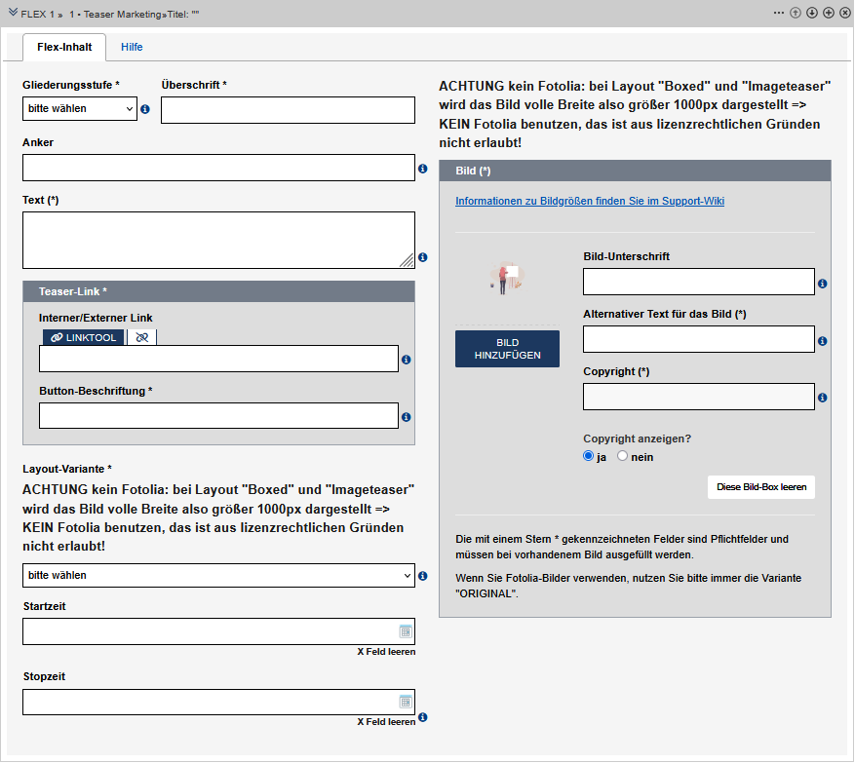The image size is (855, 763).
Task: Open the Gliederungsstufe dropdown
Action: [x=80, y=109]
